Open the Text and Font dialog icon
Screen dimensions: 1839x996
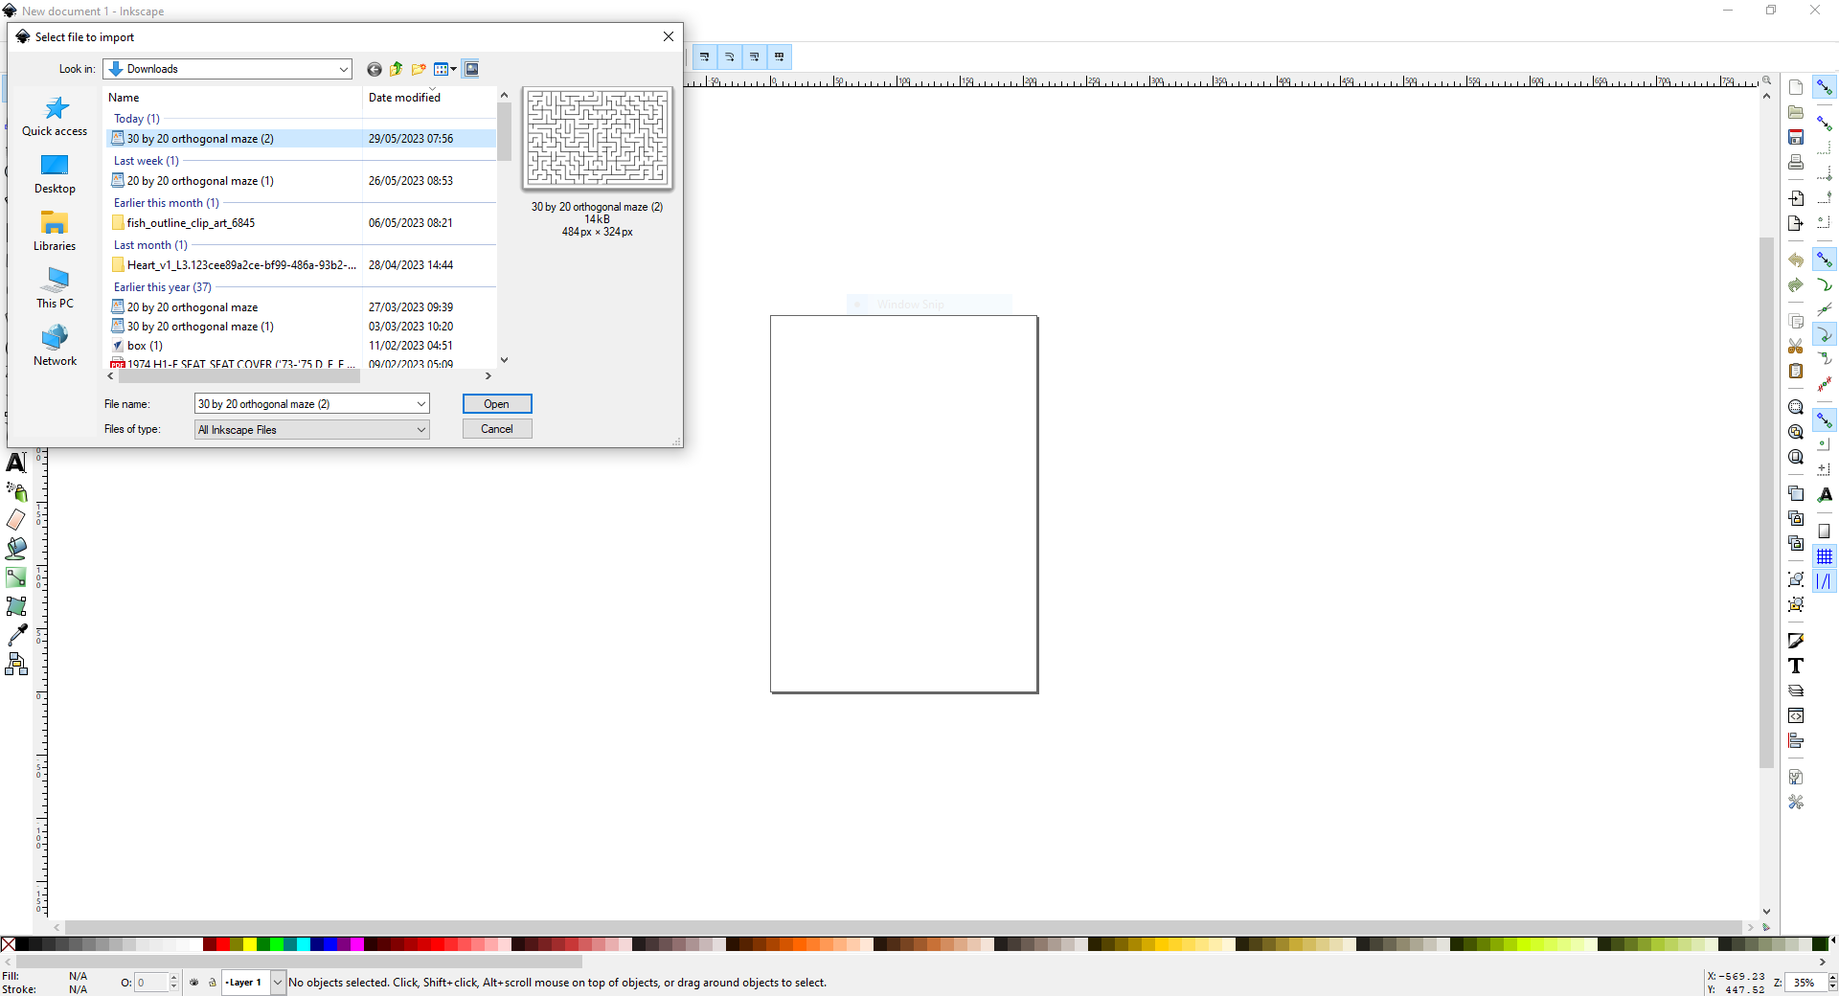coord(1796,666)
